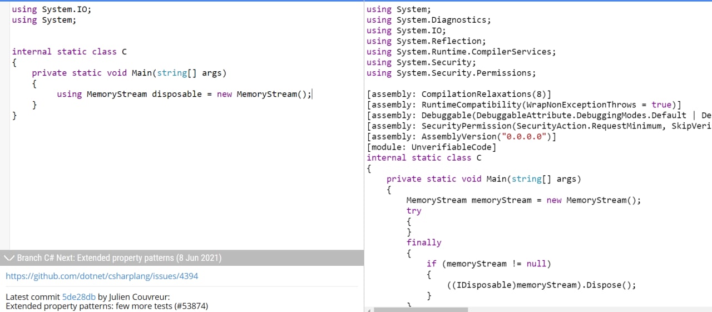Click the CompilationRelaxations(8) assembly attribute

[459, 94]
